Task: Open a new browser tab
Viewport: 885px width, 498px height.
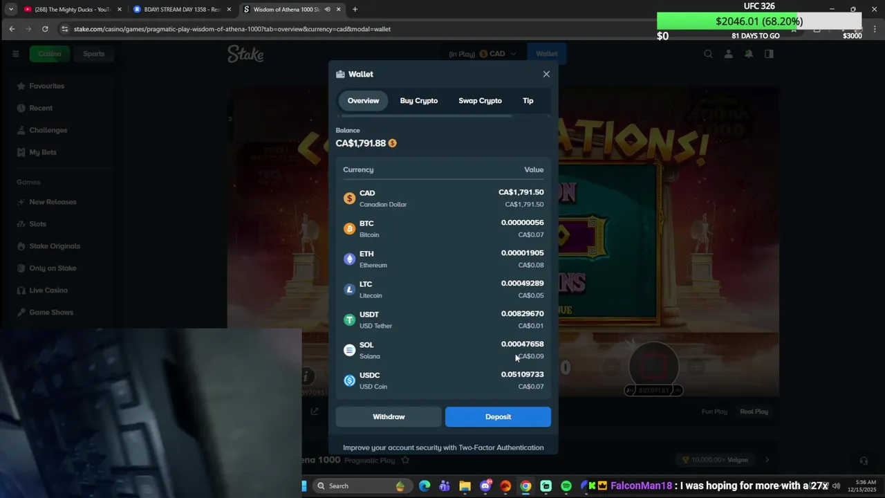Action: [355, 10]
